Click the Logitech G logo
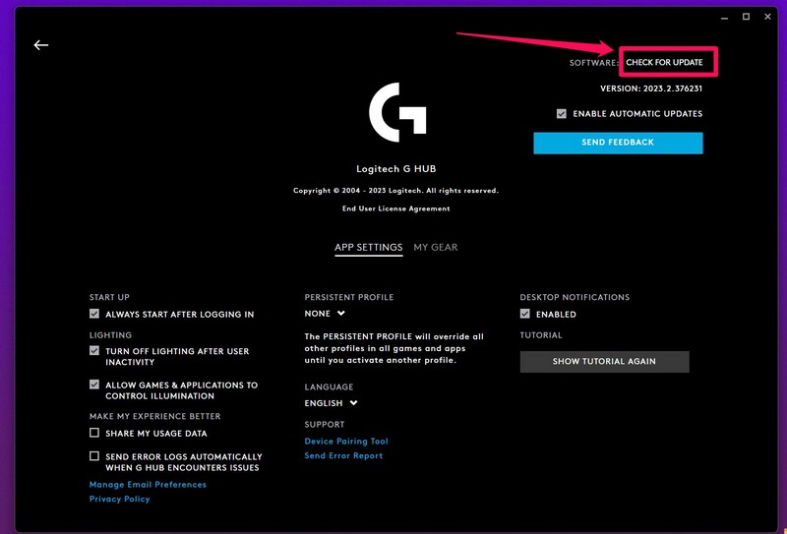Screen dimensions: 787x534 [x=397, y=113]
